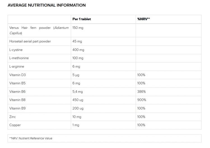Click the 386% NRV value

point(141,92)
